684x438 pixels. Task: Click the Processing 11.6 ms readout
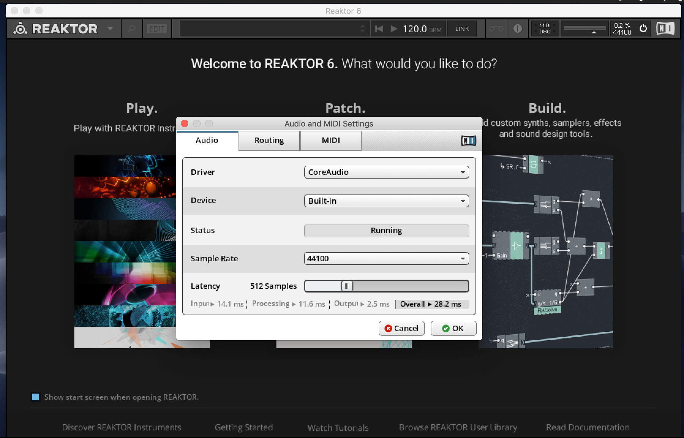[x=288, y=304]
